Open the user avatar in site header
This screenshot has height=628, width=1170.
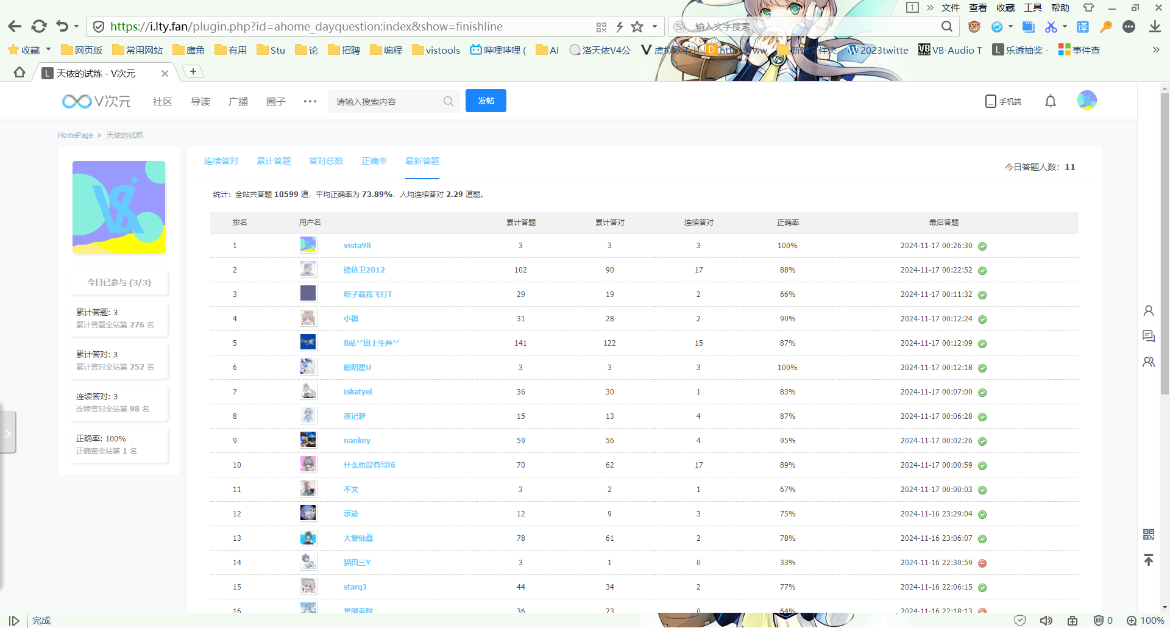pyautogui.click(x=1087, y=100)
